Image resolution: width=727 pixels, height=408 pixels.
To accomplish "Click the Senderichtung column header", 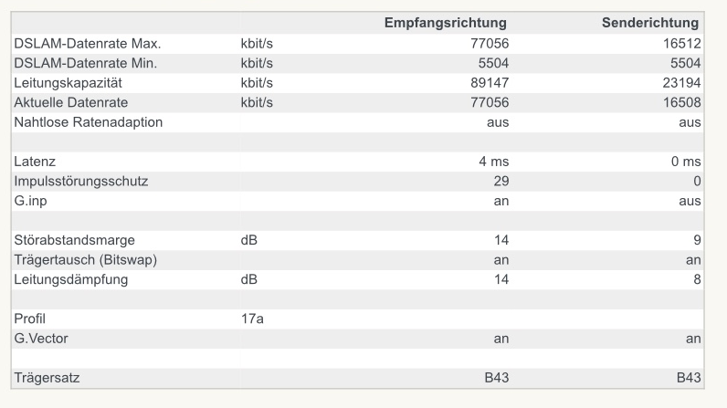I will (650, 22).
